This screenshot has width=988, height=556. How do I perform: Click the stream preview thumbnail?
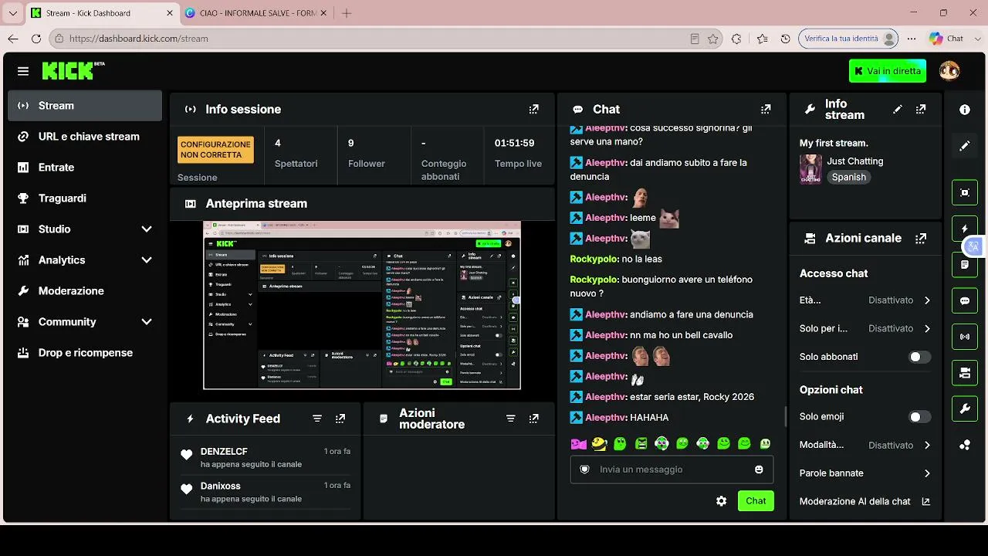pos(362,306)
